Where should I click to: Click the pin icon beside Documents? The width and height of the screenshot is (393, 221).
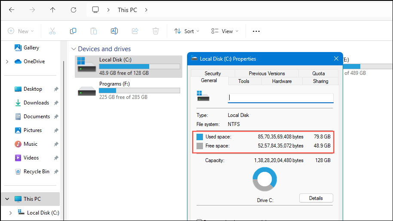(56, 117)
